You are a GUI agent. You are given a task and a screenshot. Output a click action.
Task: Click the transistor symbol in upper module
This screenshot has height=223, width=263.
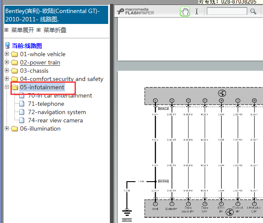(x=222, y=93)
